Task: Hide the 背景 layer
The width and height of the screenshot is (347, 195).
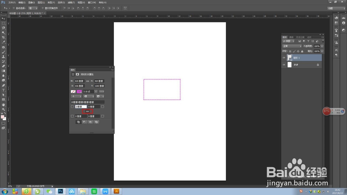Action: coord(284,65)
